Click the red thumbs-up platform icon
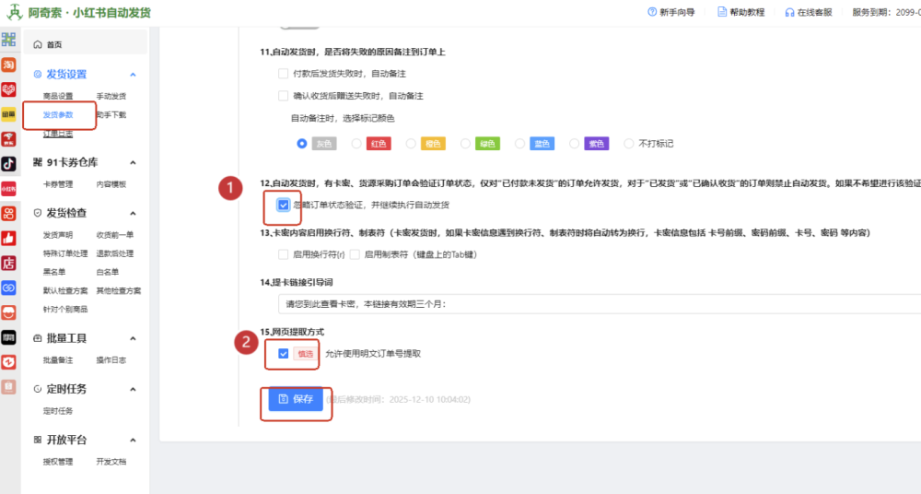 8,238
